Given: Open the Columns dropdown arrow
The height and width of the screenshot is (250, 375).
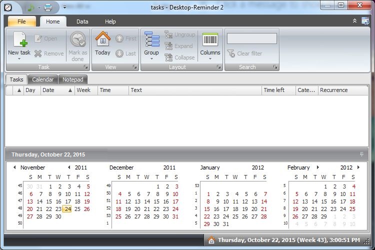Looking at the screenshot, I should click(210, 58).
